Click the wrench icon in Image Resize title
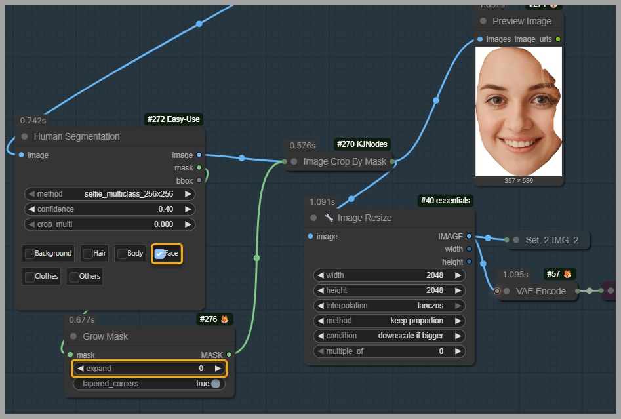 tap(329, 218)
